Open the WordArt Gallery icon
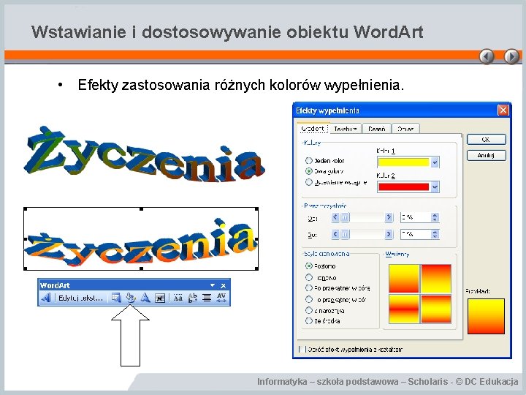 pyautogui.click(x=116, y=298)
